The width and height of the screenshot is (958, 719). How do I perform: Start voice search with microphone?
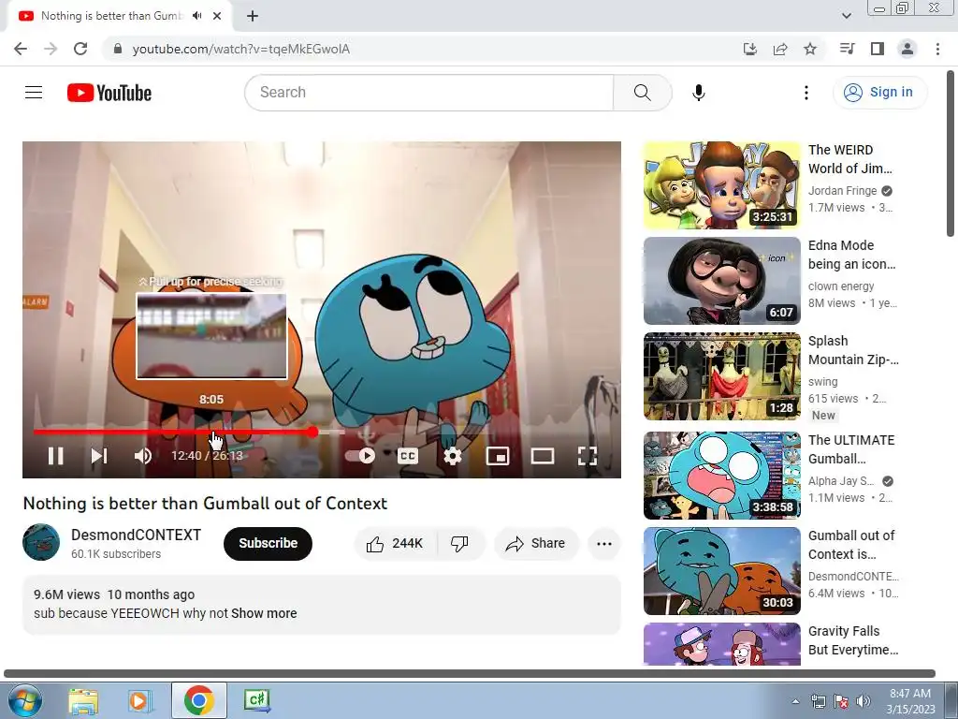pyautogui.click(x=698, y=93)
